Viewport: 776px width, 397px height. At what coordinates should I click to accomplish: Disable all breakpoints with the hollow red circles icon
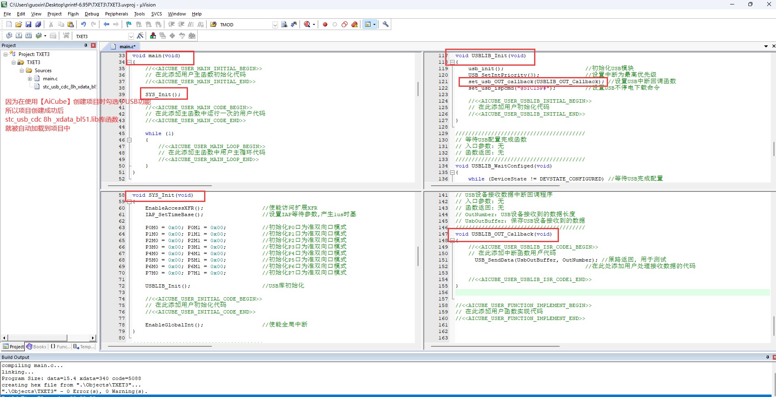345,24
